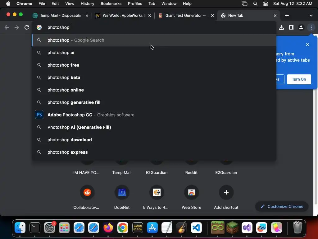Image resolution: width=318 pixels, height=239 pixels.
Task: Open Finder from the Dock
Action: click(x=20, y=227)
